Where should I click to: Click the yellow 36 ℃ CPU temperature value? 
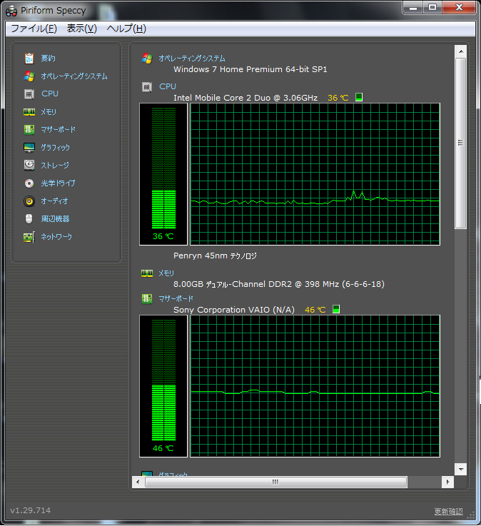[338, 98]
